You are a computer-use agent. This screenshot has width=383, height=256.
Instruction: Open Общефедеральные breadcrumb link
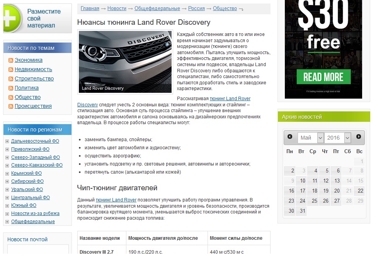coord(157,8)
